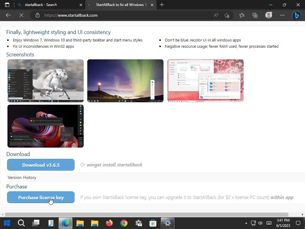Open the Windows Start button
The width and height of the screenshot is (305, 229).
coord(7,223)
